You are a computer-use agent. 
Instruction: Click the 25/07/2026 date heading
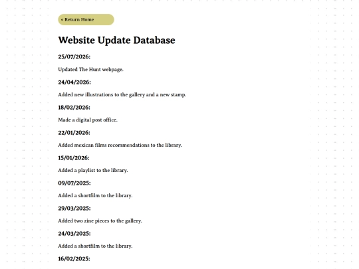click(74, 56)
